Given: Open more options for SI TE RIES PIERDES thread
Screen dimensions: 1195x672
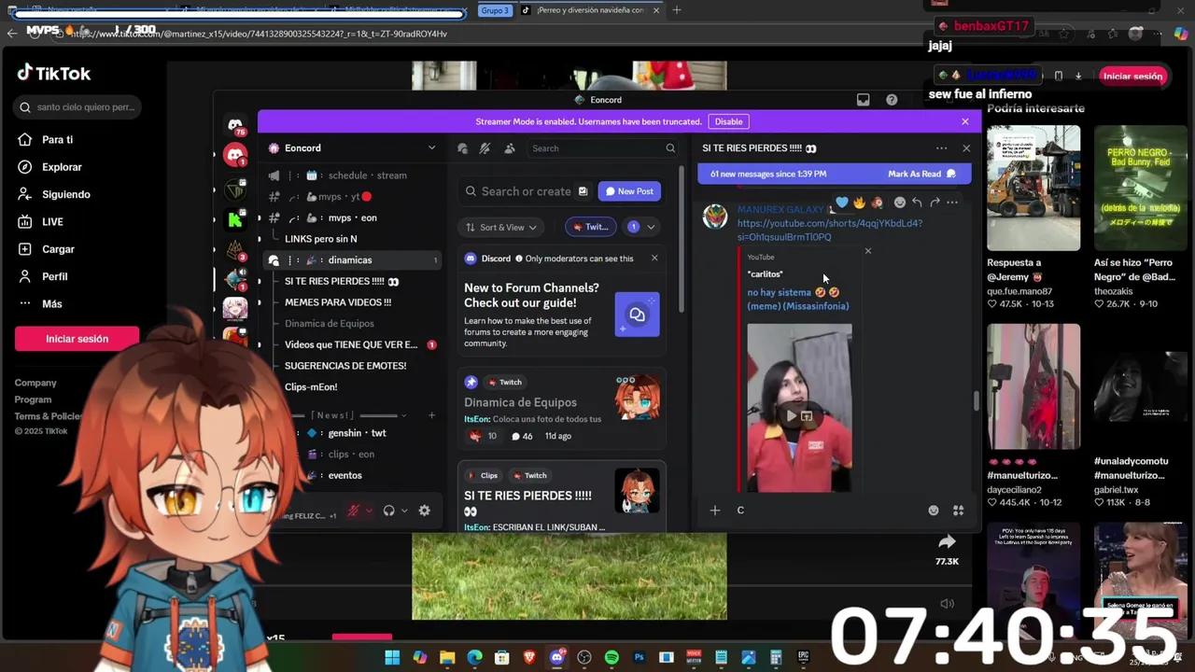Looking at the screenshot, I should pos(941,148).
